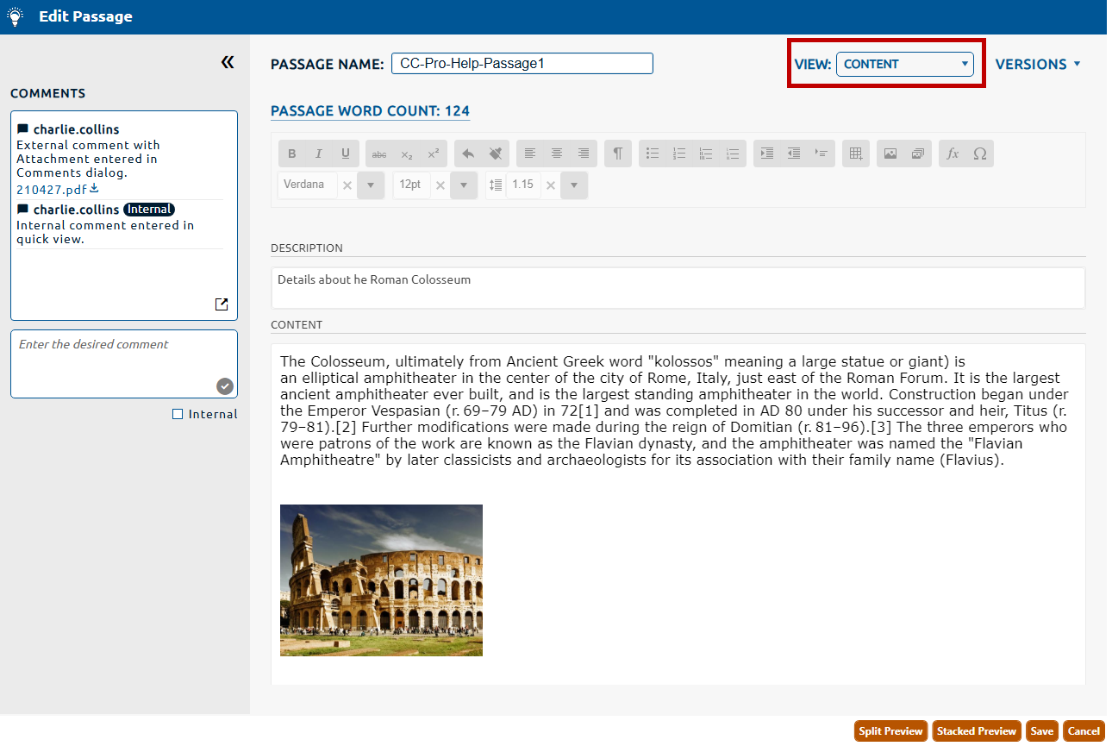Check the Internal comment checkbox
Image resolution: width=1112 pixels, height=746 pixels.
[178, 414]
